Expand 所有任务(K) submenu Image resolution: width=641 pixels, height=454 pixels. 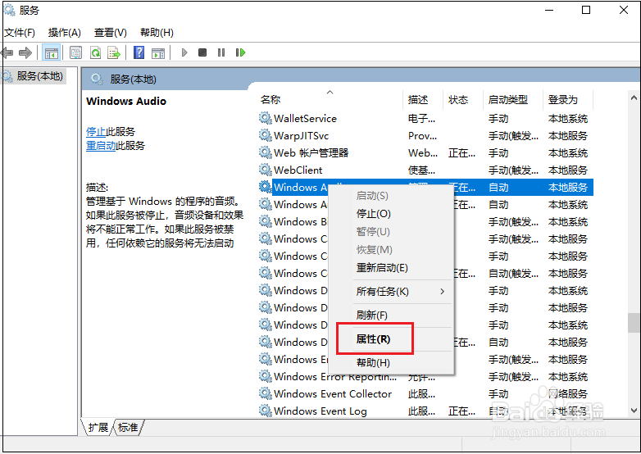coord(392,292)
